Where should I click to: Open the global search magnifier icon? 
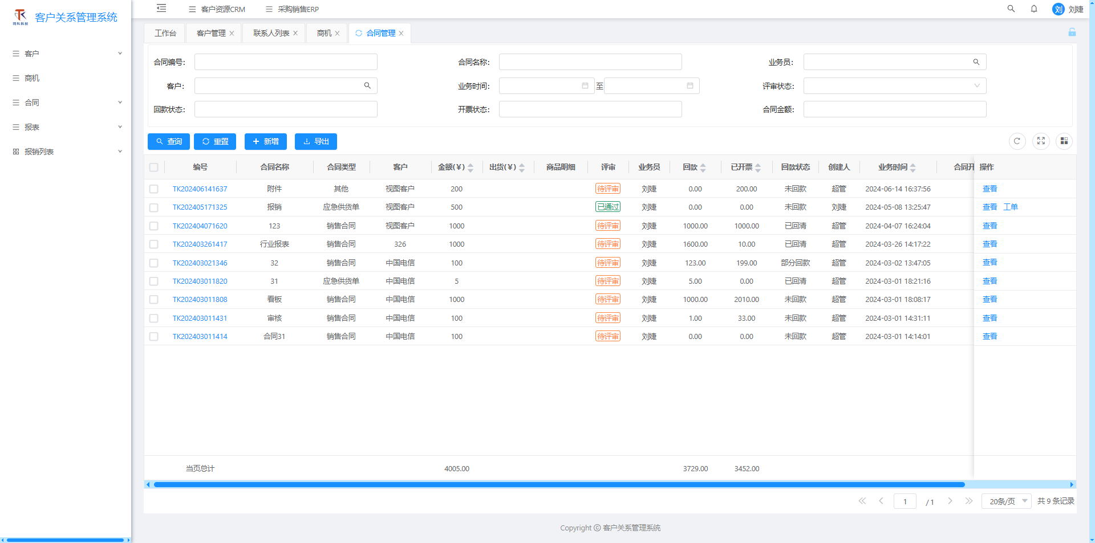1011,9
